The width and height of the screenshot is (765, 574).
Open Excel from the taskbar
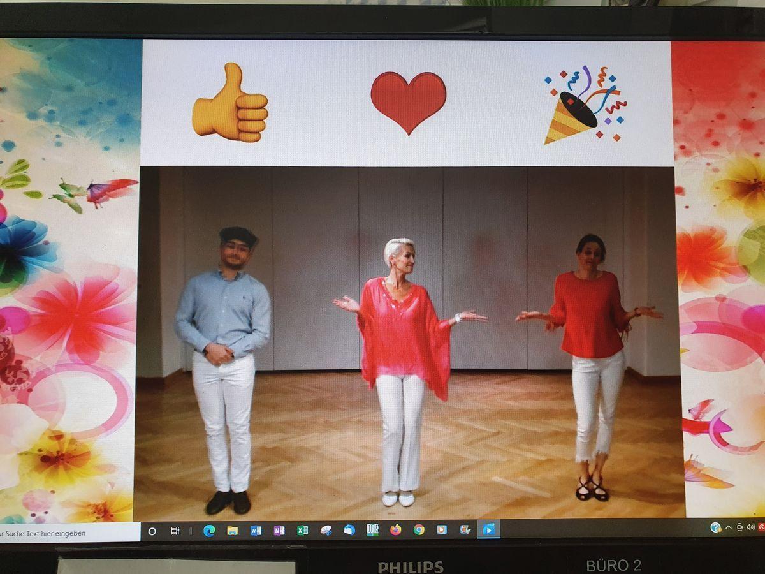tap(303, 531)
